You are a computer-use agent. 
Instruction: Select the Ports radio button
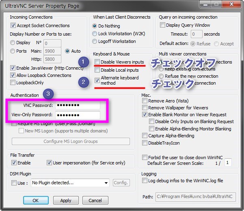pyautogui.click(x=13, y=51)
